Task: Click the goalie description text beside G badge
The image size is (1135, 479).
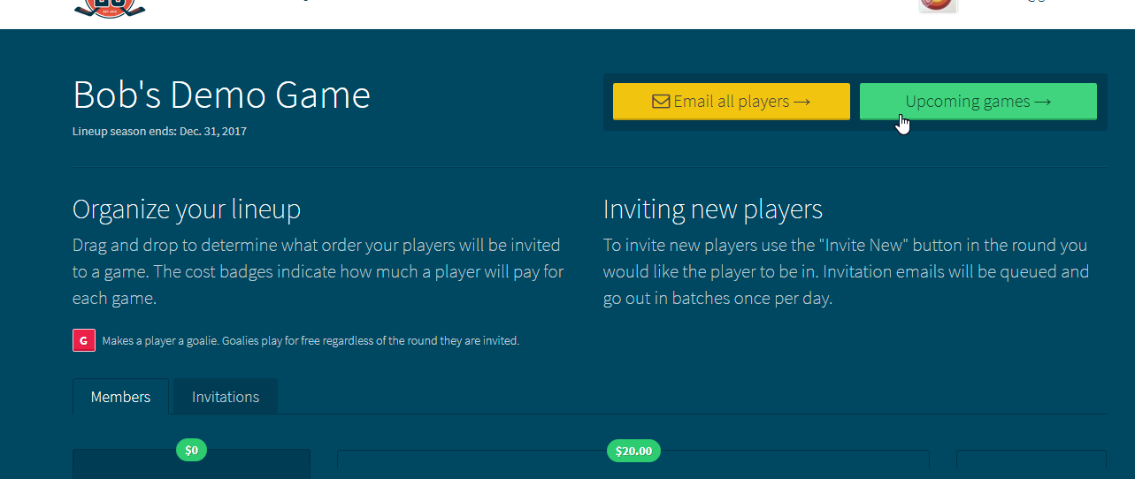Action: click(x=311, y=340)
